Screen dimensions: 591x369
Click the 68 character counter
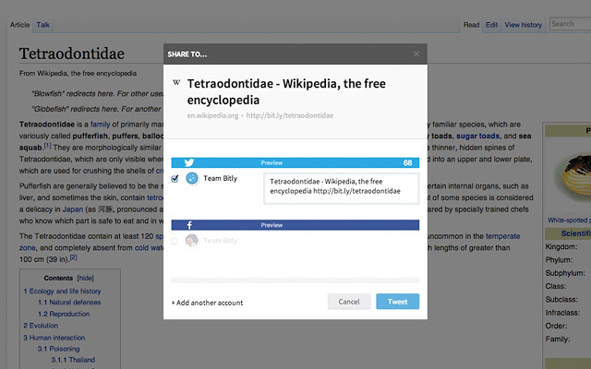407,162
